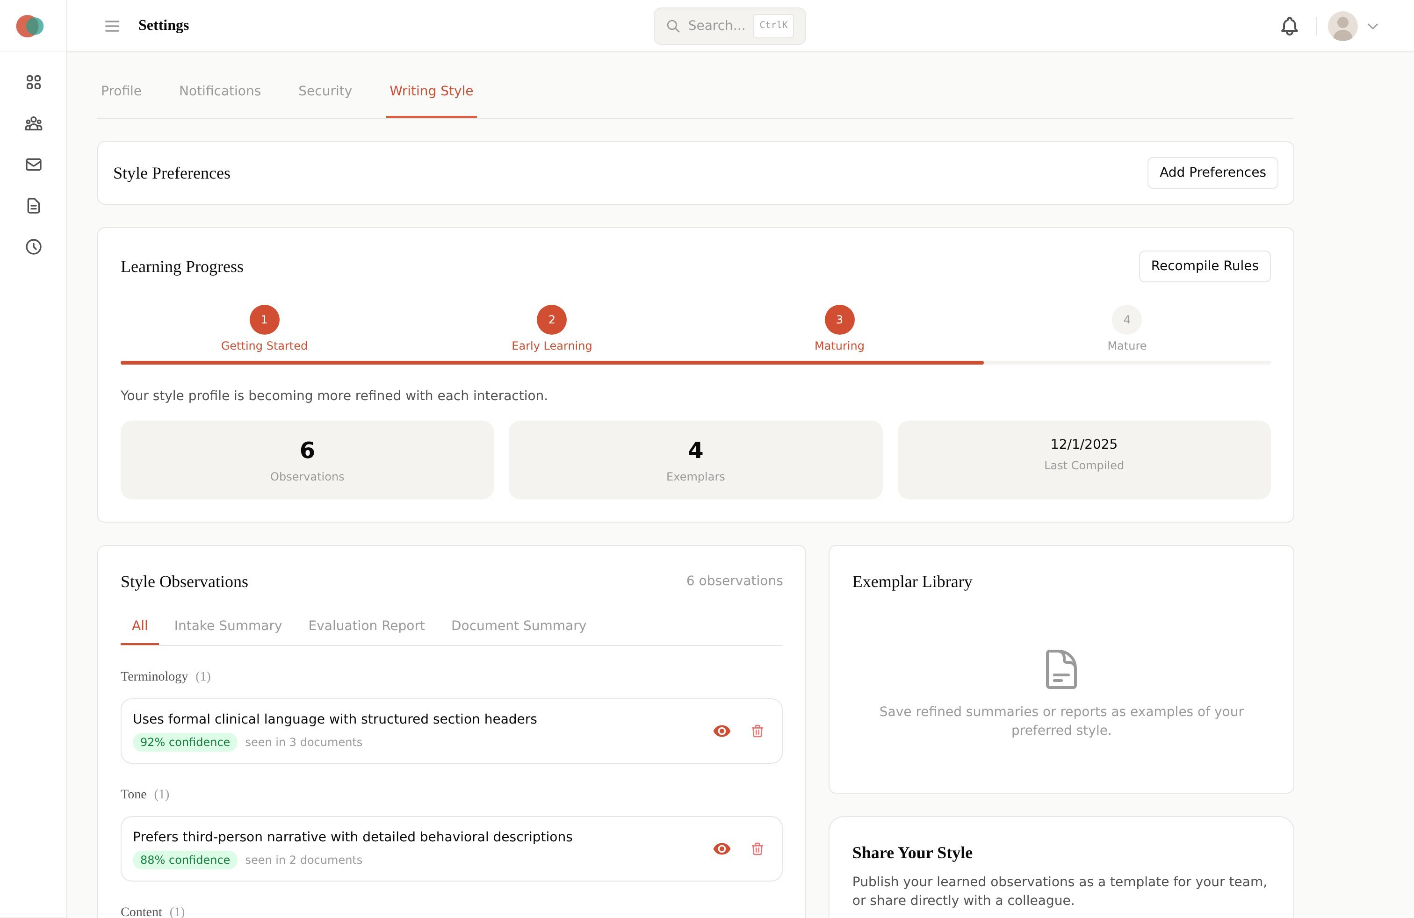Open the history clock icon in sidebar
The width and height of the screenshot is (1414, 918).
(x=33, y=247)
